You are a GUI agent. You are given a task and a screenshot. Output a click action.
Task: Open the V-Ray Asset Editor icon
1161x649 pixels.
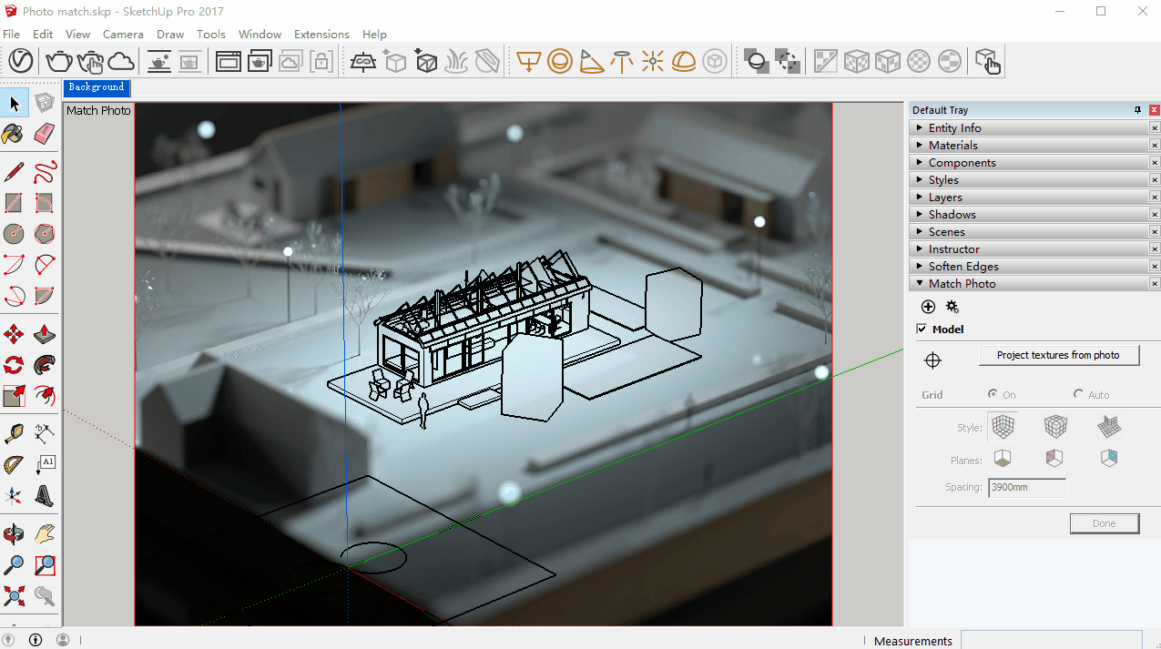[x=21, y=61]
